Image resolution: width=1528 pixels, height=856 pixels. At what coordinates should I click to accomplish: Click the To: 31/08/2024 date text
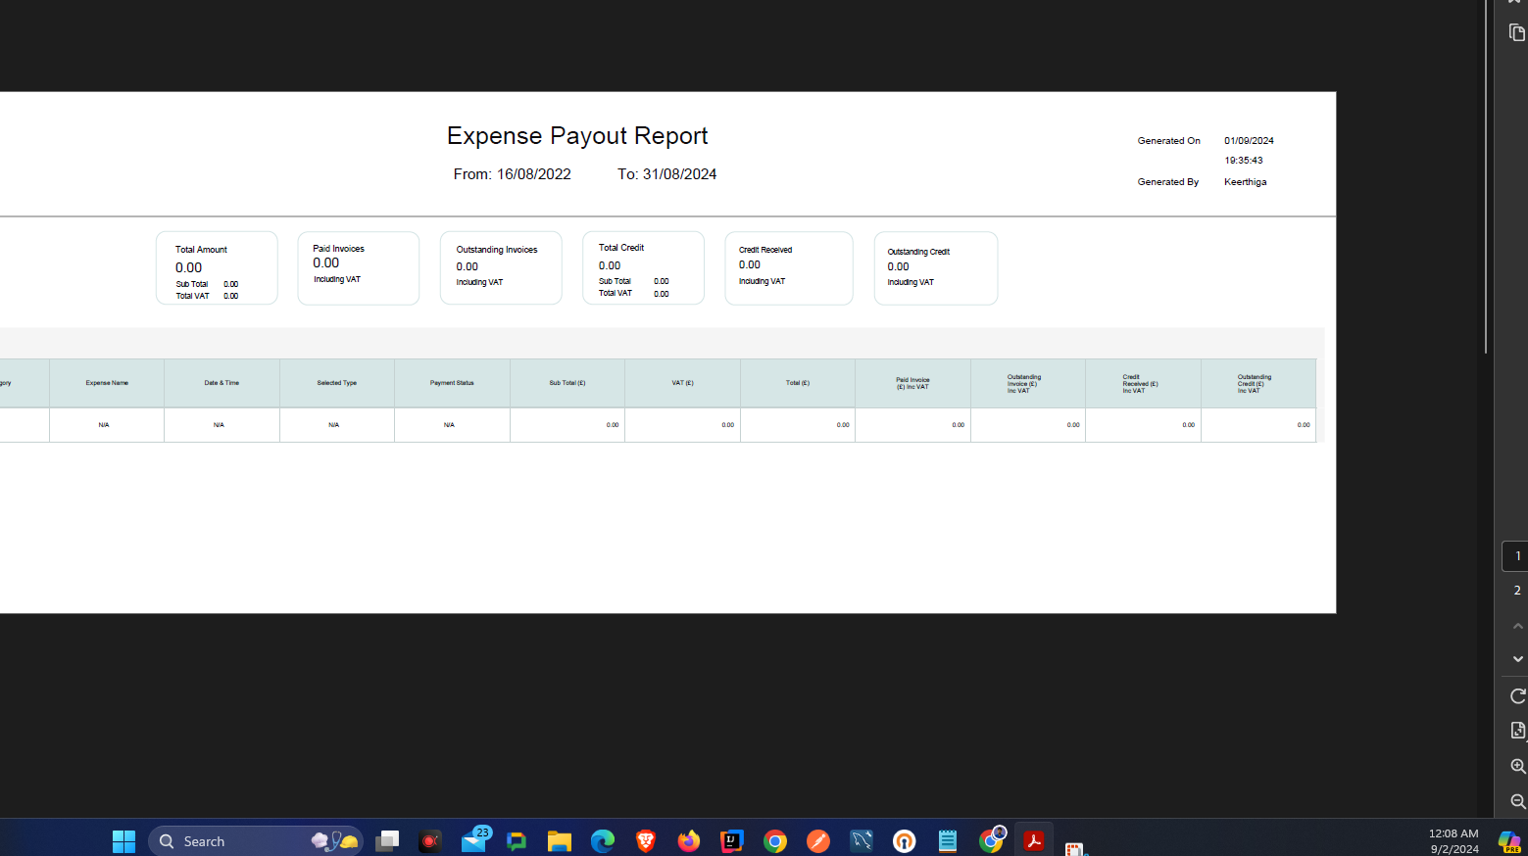666,174
